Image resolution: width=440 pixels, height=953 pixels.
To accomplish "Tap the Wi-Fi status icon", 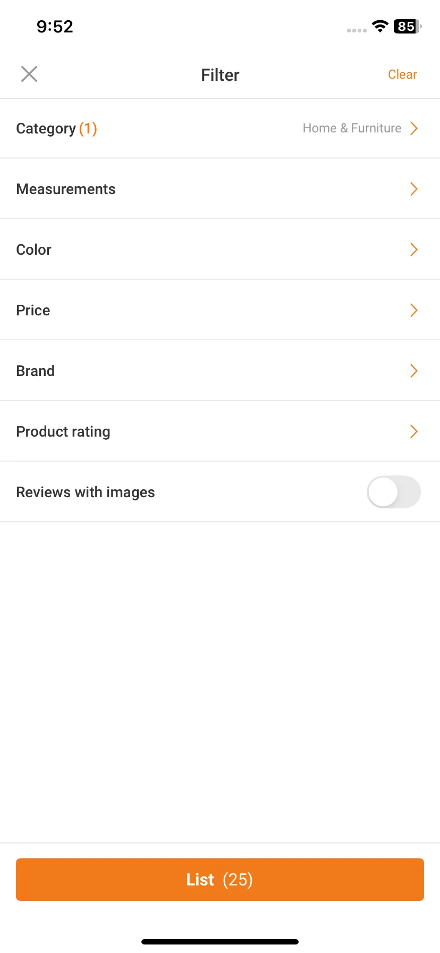I will [x=380, y=26].
